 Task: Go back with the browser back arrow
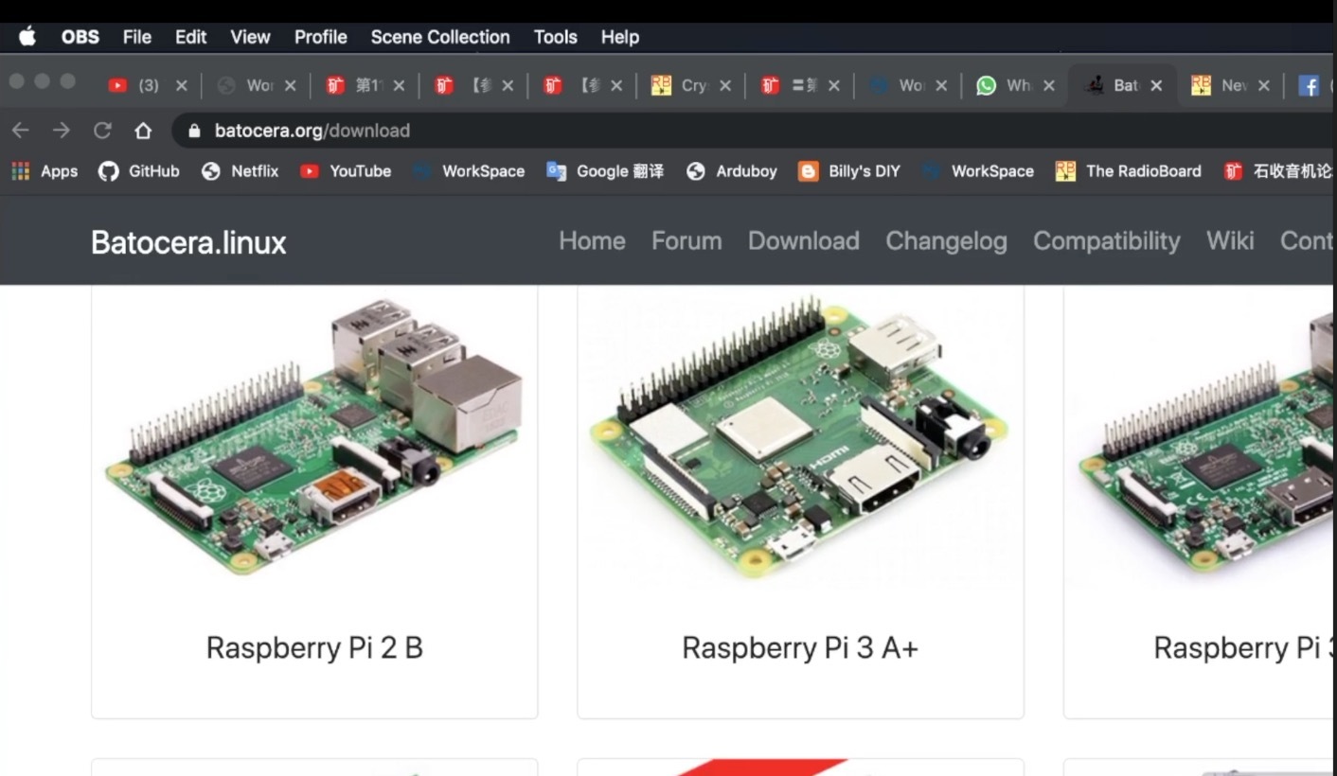(x=21, y=131)
